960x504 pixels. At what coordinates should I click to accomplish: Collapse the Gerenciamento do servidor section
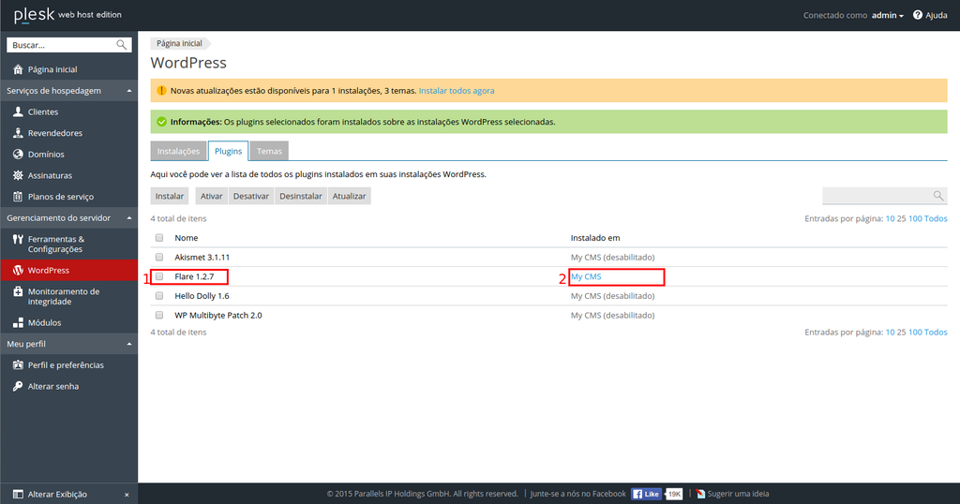coord(128,218)
